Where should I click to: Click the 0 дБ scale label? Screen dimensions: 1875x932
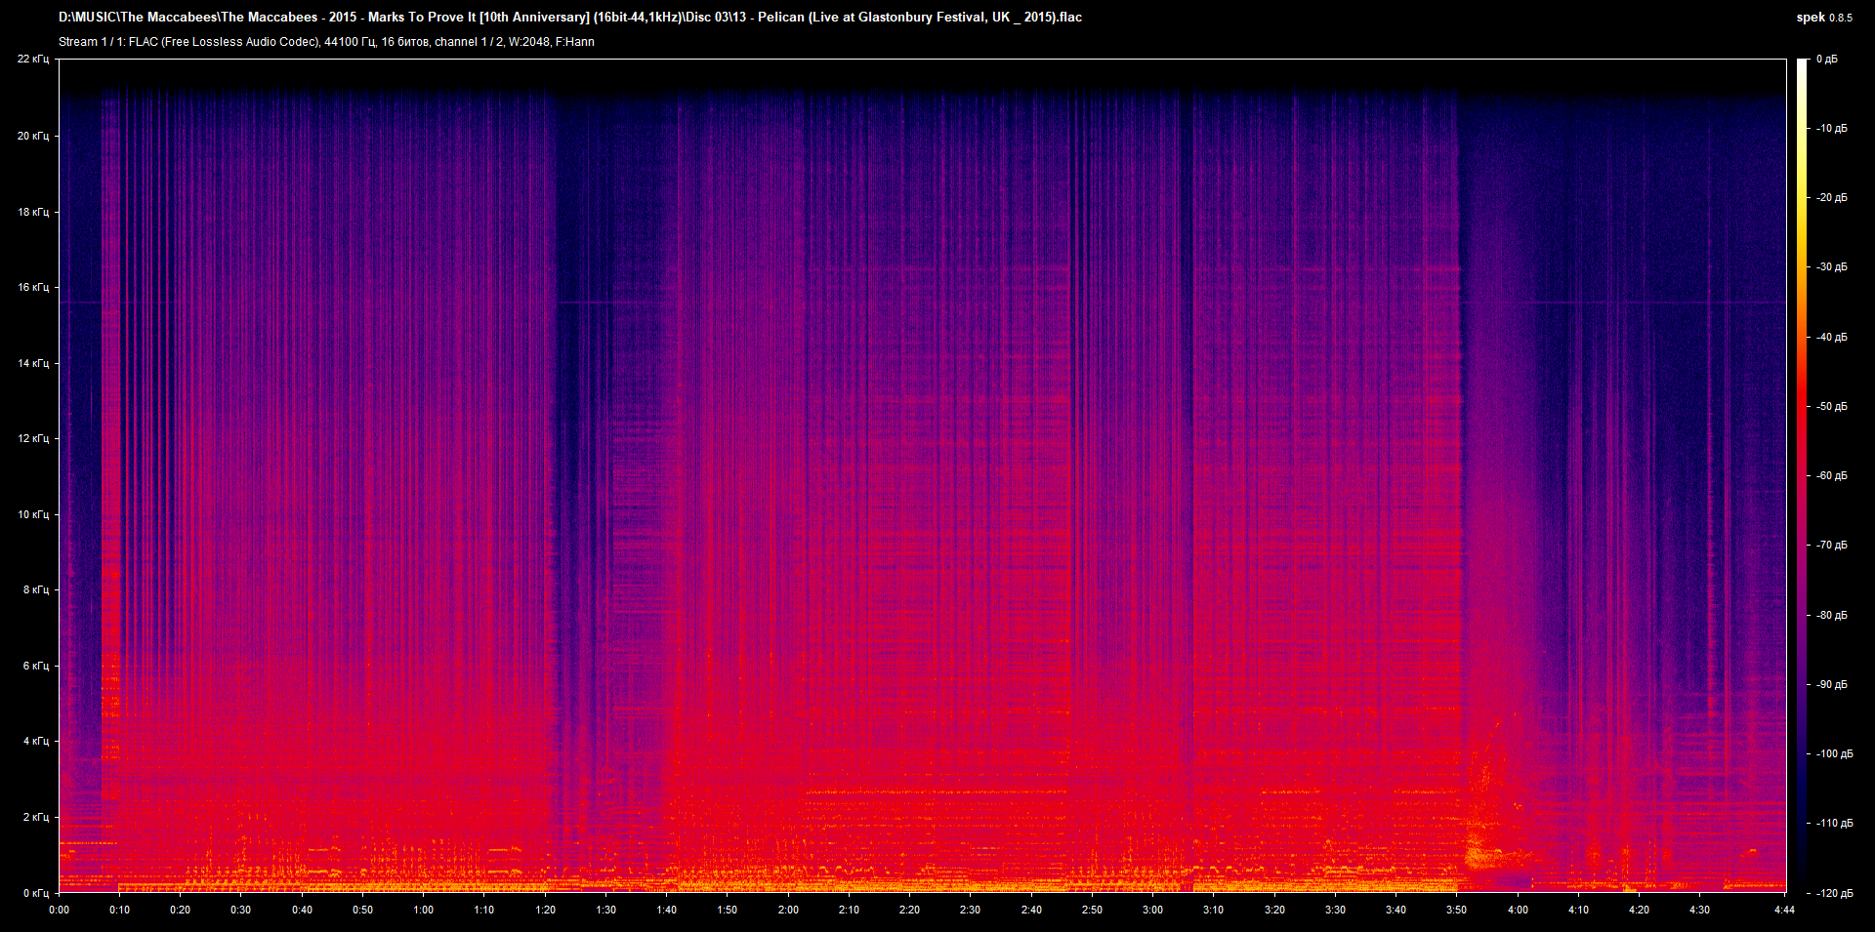tap(1827, 60)
